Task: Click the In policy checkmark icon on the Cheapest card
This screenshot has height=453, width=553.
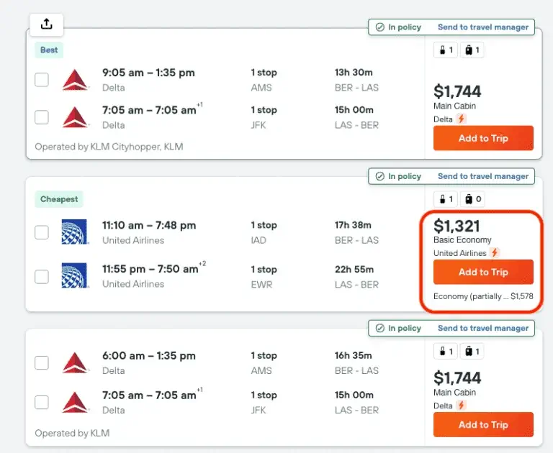Action: [x=379, y=176]
